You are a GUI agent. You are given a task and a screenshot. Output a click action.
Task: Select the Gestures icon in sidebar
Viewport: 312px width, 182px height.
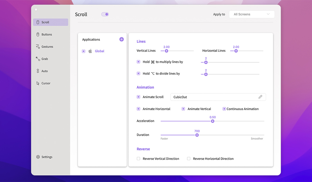[x=38, y=47]
